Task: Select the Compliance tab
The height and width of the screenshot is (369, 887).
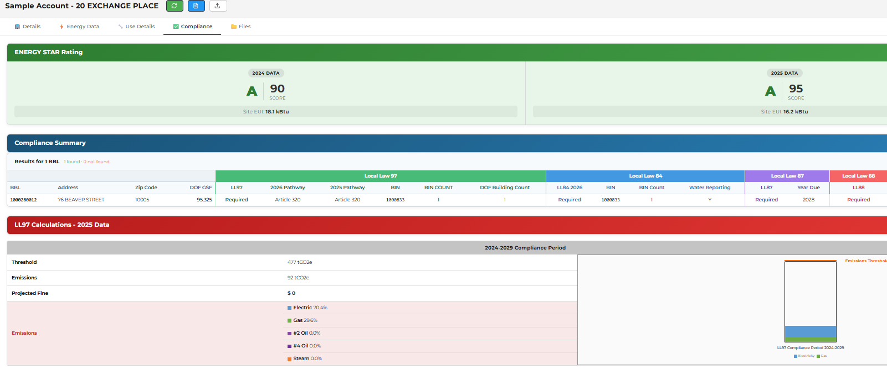Action: coord(192,27)
